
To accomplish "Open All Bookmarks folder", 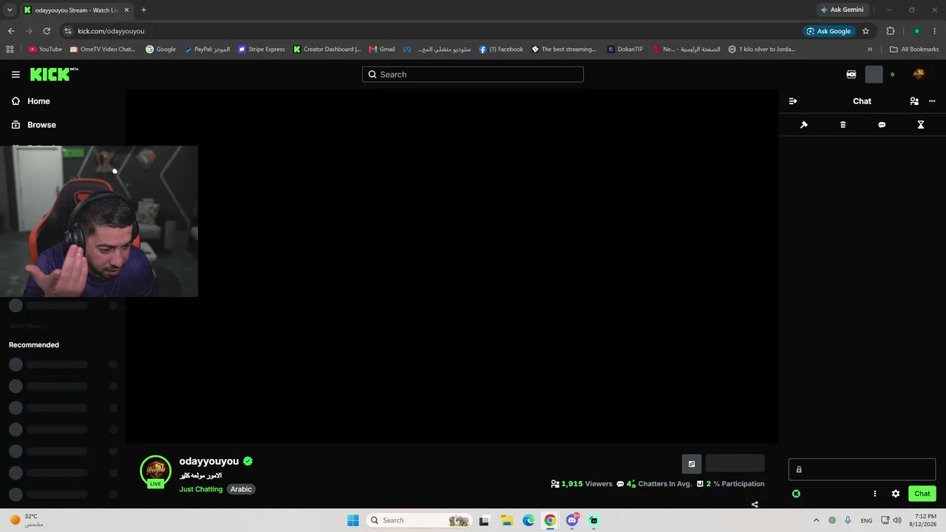I will pos(914,50).
